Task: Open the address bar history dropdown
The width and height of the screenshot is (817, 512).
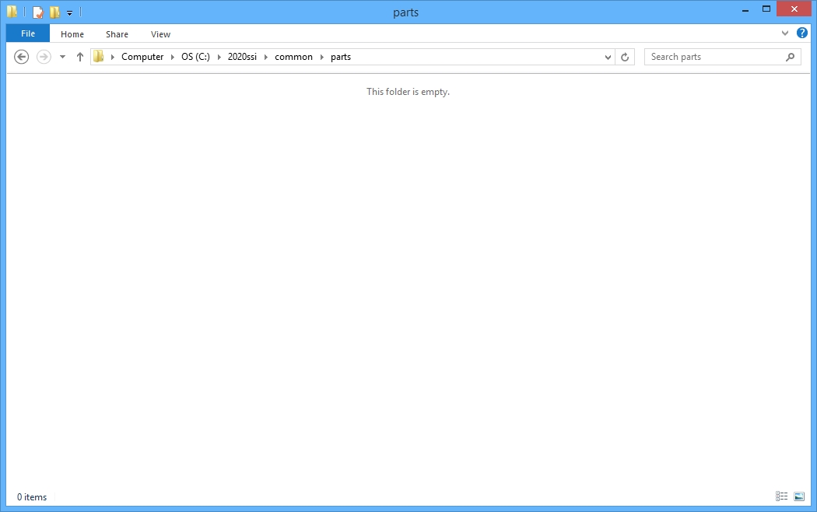Action: pos(608,58)
